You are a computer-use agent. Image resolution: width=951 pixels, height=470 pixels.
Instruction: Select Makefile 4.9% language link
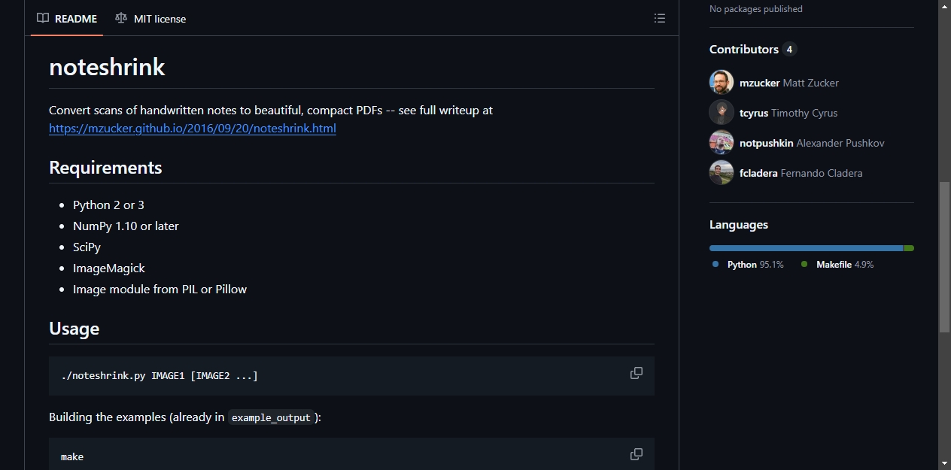(x=838, y=265)
